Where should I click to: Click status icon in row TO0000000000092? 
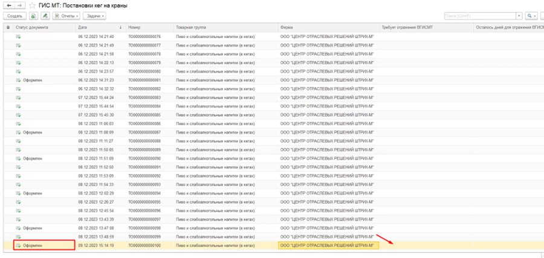coord(18,176)
